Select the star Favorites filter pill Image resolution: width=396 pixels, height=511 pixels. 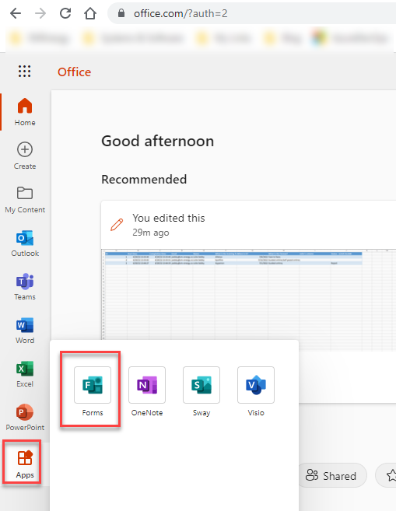point(387,476)
